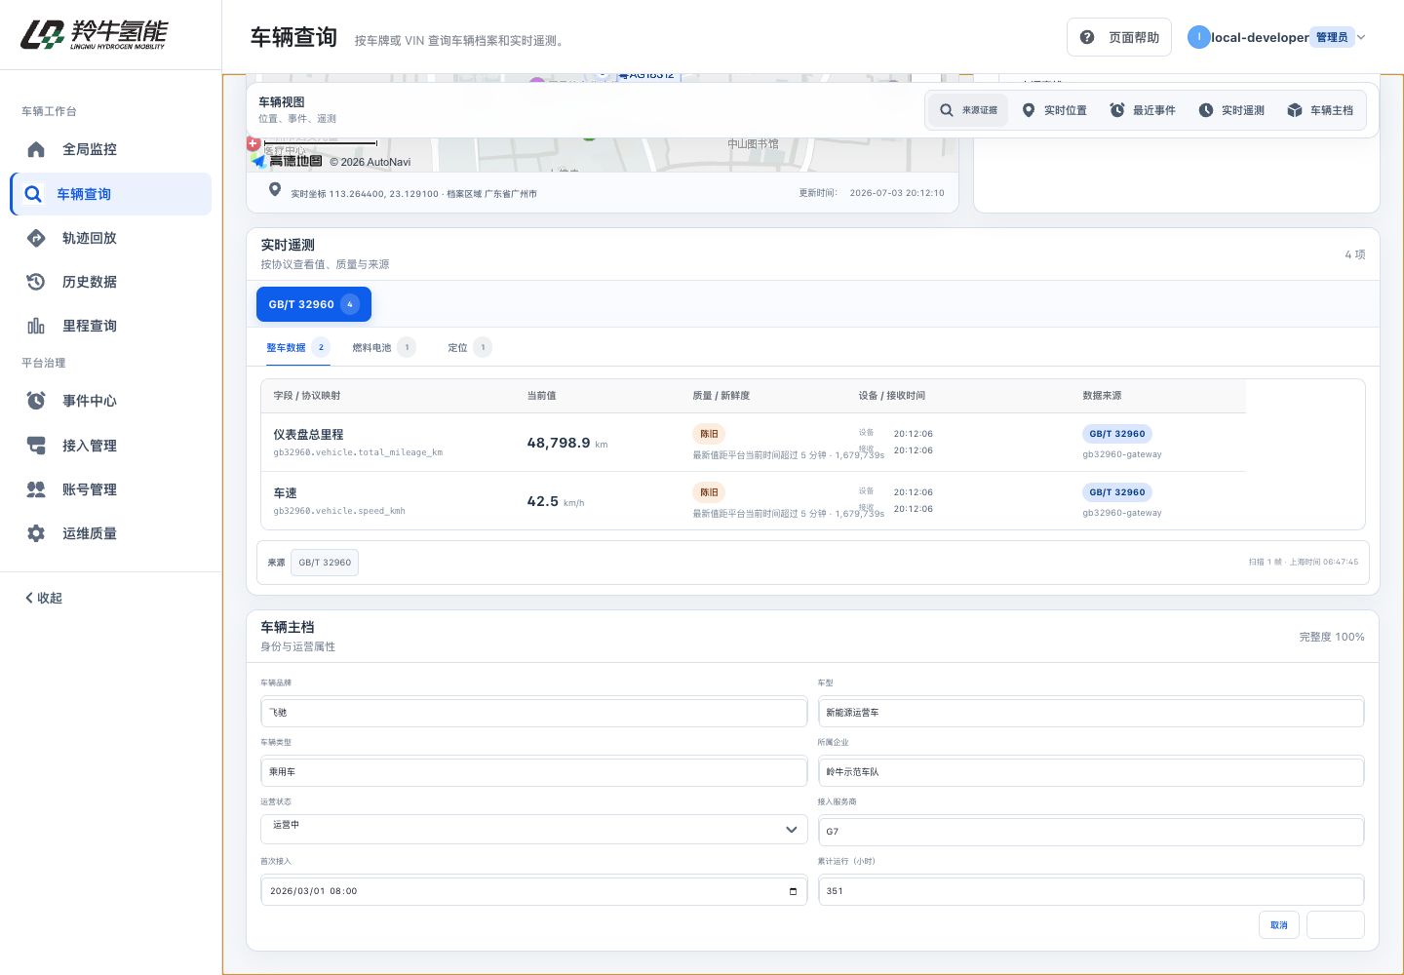Switch to the 整车数据 tab

click(297, 348)
